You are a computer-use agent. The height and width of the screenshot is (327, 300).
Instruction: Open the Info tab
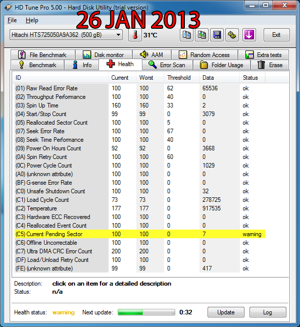pos(82,65)
